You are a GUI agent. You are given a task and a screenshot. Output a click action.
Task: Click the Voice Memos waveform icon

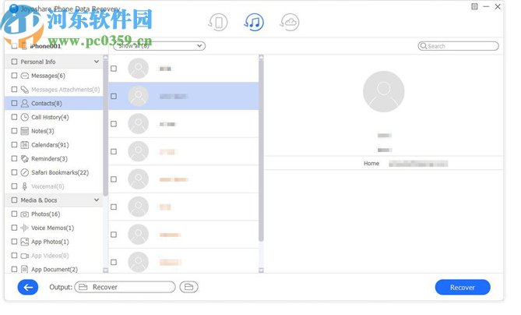click(25, 228)
